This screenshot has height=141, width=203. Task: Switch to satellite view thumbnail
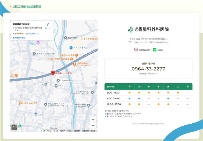tap(14, 127)
